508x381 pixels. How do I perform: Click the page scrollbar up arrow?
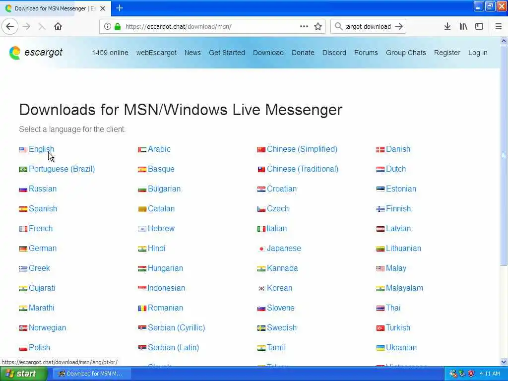(504, 41)
